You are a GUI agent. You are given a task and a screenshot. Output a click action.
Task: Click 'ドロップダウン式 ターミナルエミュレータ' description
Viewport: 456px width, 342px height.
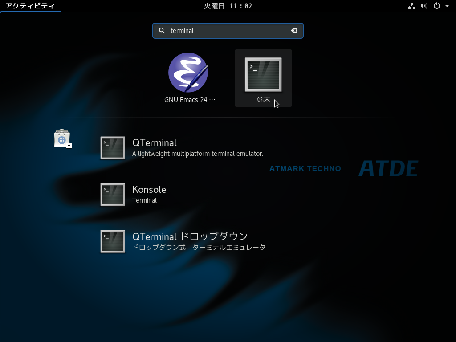tap(199, 247)
